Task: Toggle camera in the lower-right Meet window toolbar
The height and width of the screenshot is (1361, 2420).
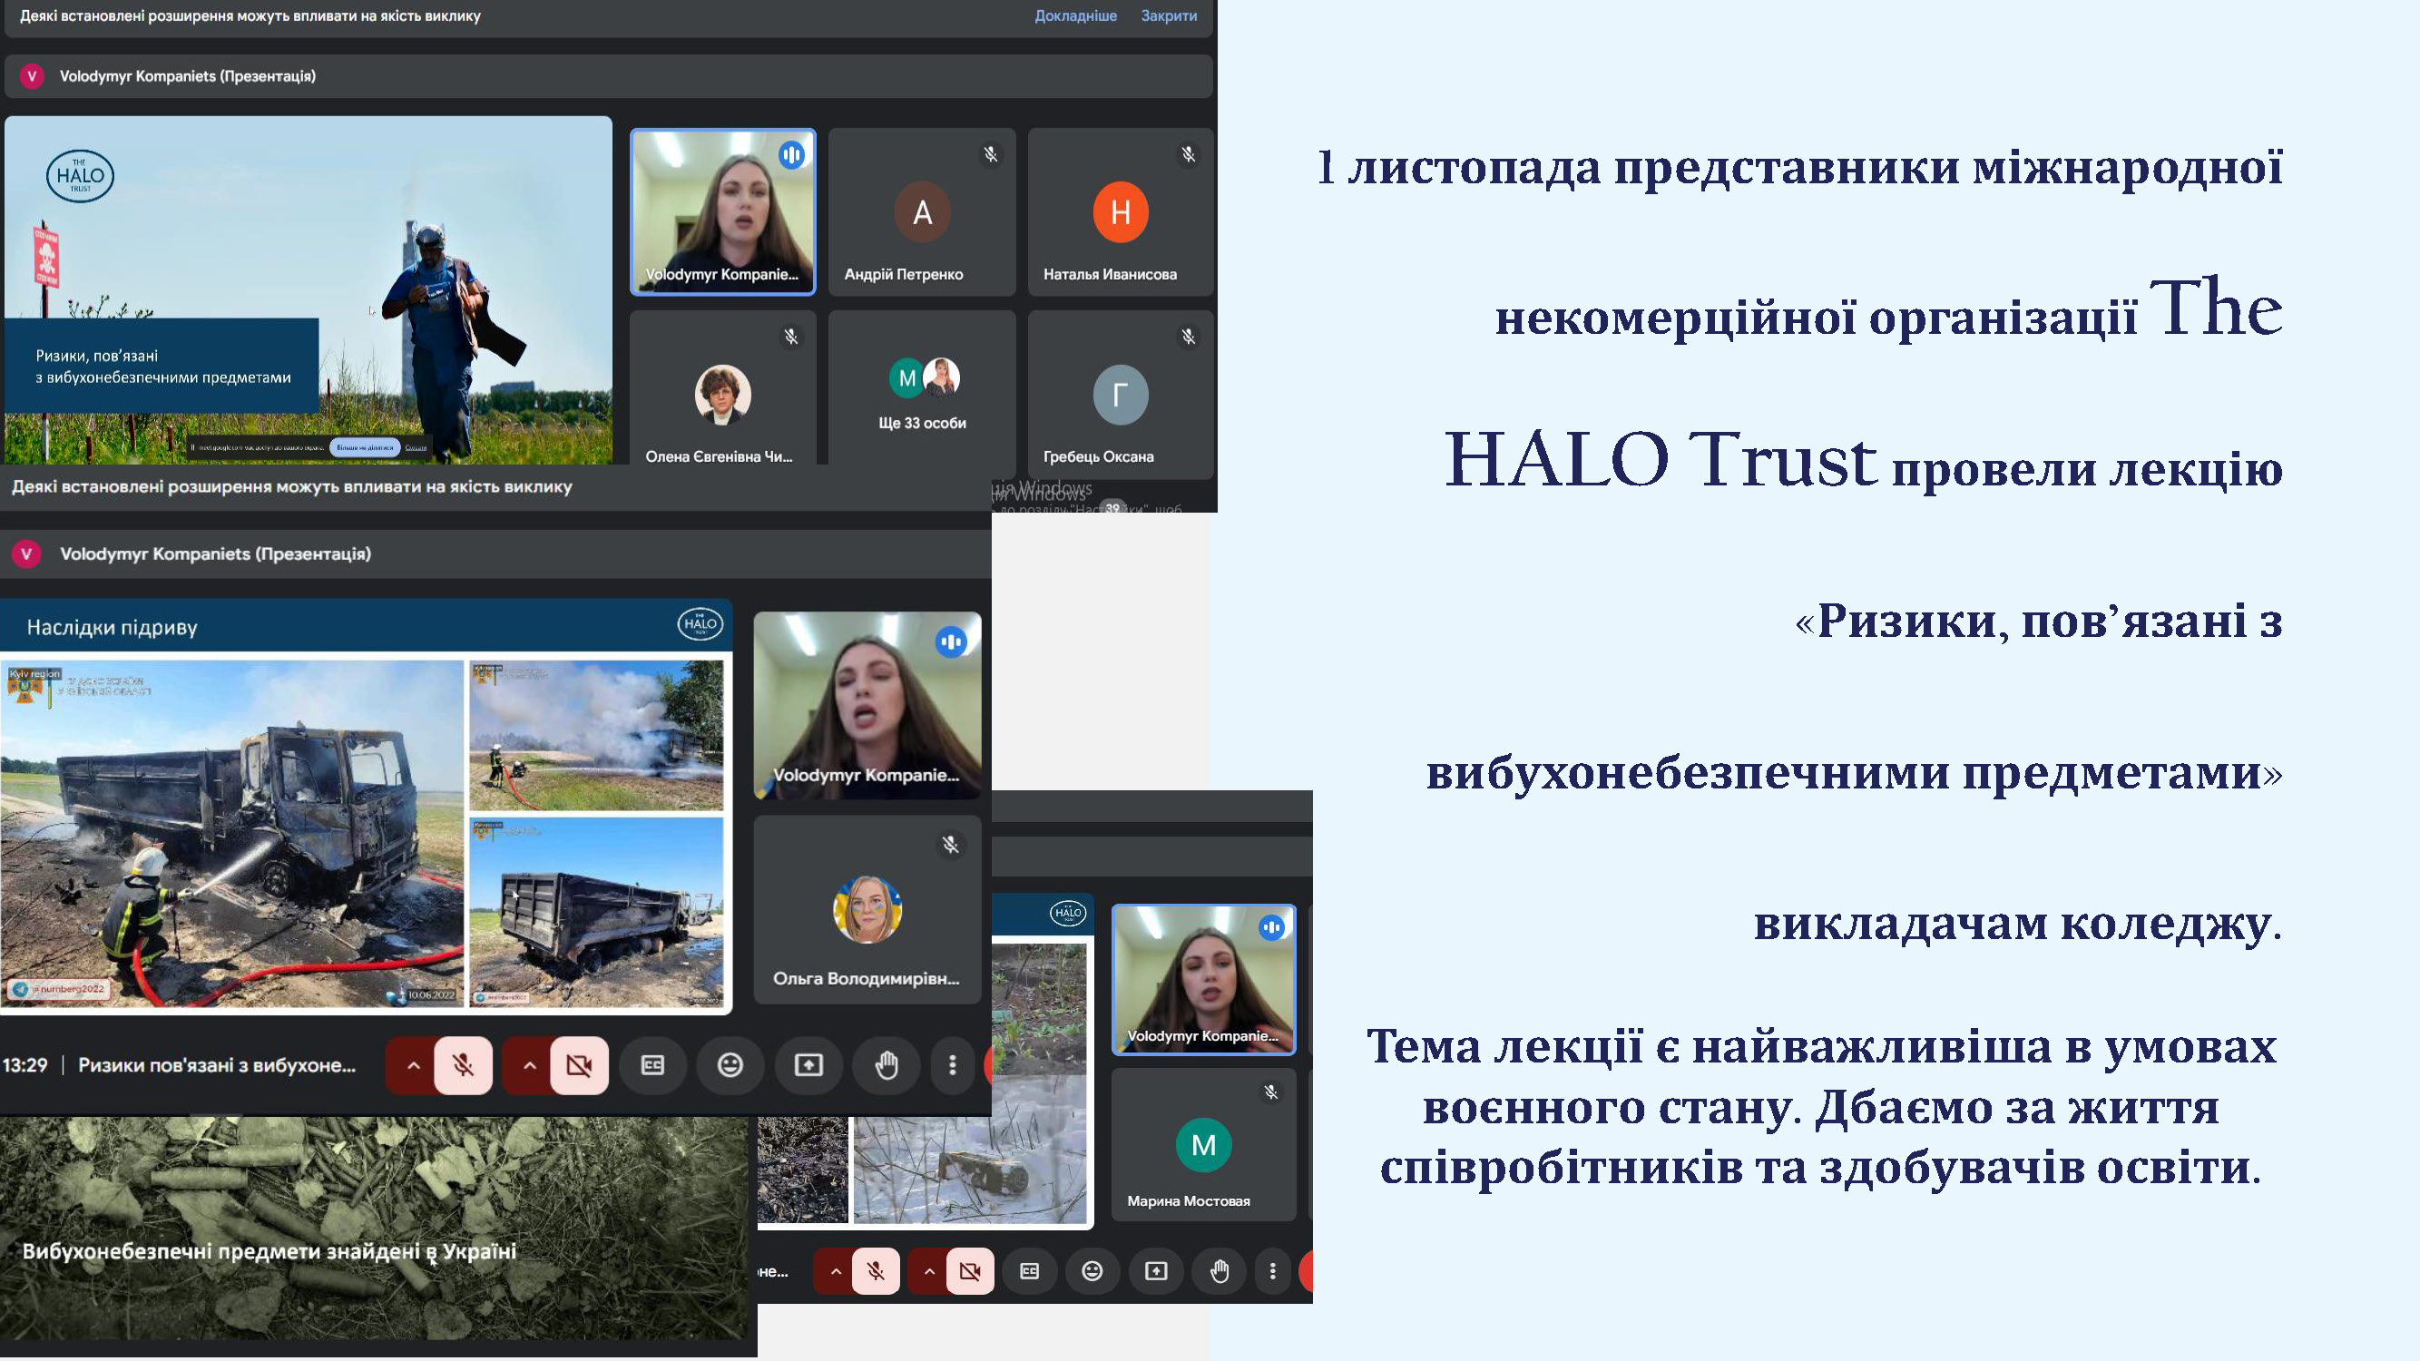Action: click(x=970, y=1271)
